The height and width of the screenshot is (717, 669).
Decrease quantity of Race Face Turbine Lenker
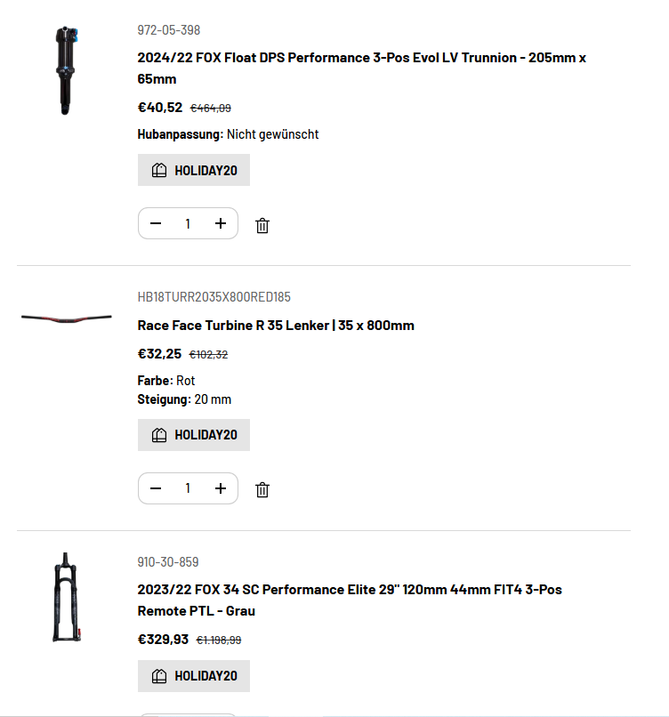tap(156, 488)
